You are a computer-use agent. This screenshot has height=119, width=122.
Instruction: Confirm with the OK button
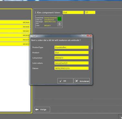[x=65, y=81]
